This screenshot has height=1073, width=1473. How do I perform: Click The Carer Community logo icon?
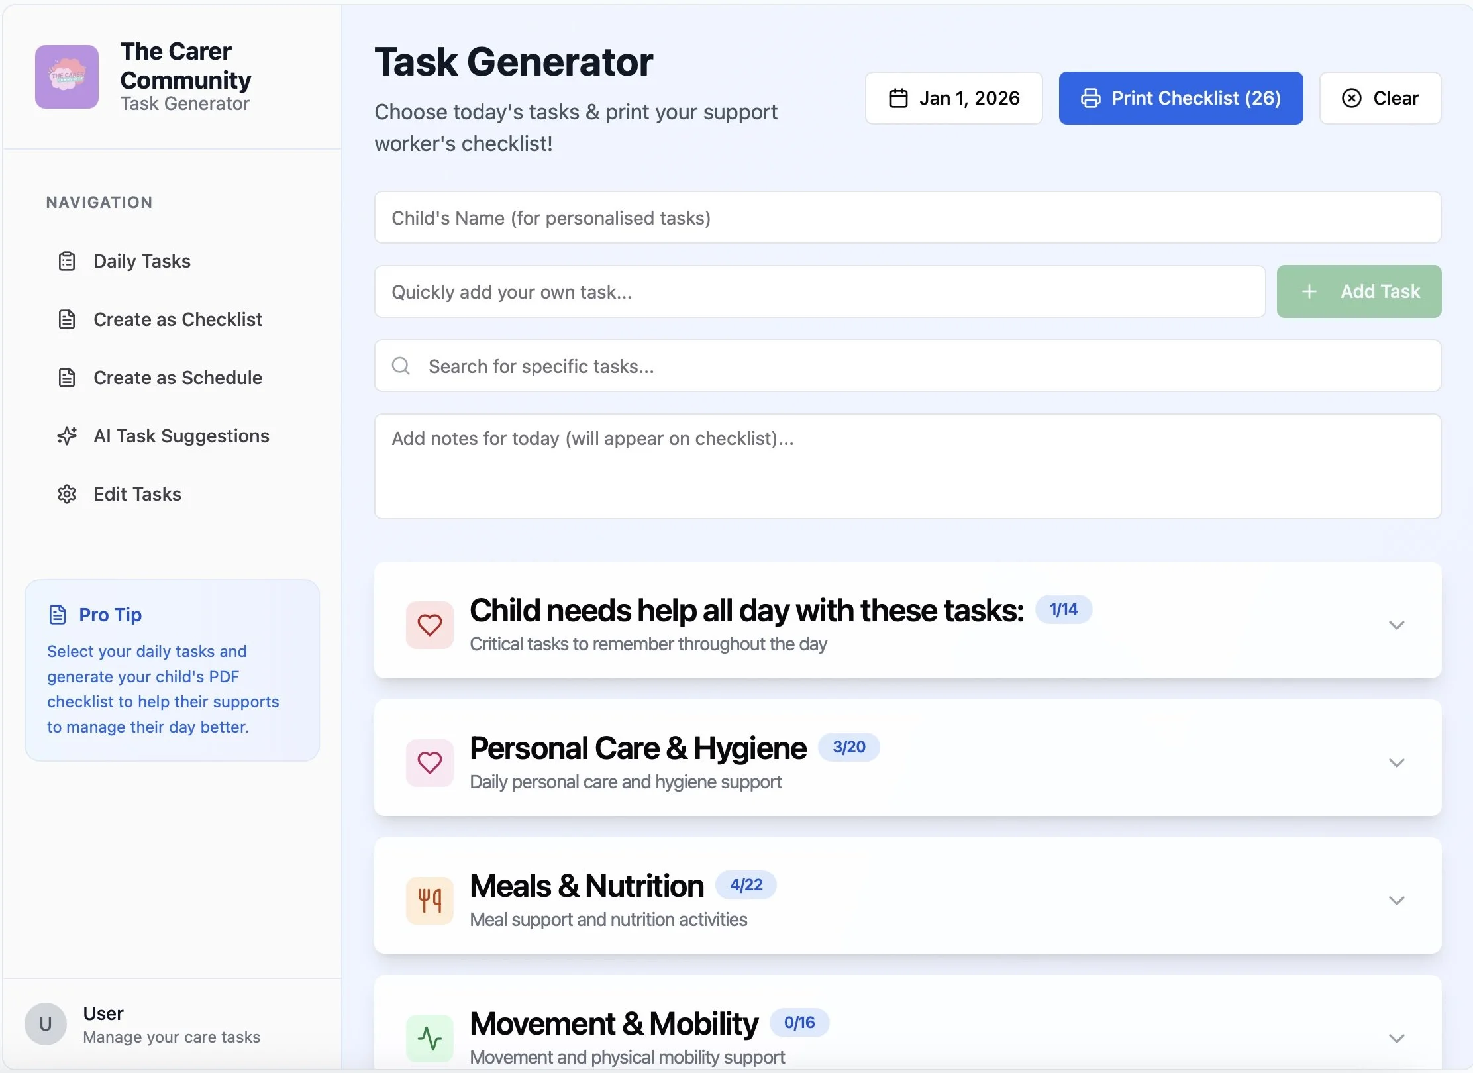pyautogui.click(x=66, y=76)
